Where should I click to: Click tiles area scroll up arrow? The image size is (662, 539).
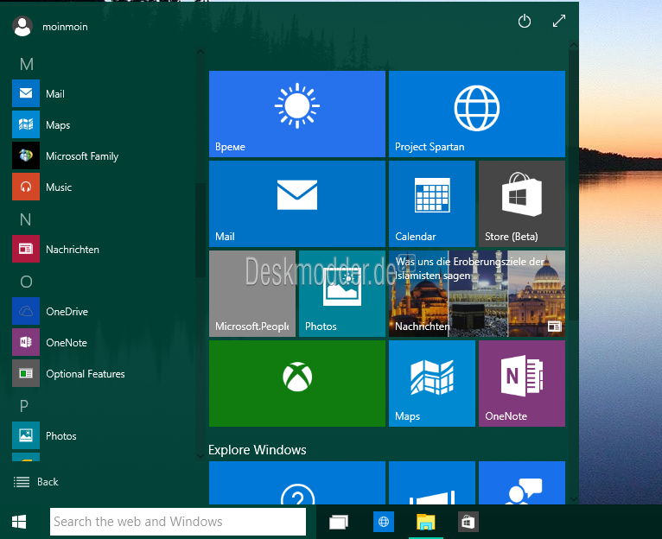[573, 45]
